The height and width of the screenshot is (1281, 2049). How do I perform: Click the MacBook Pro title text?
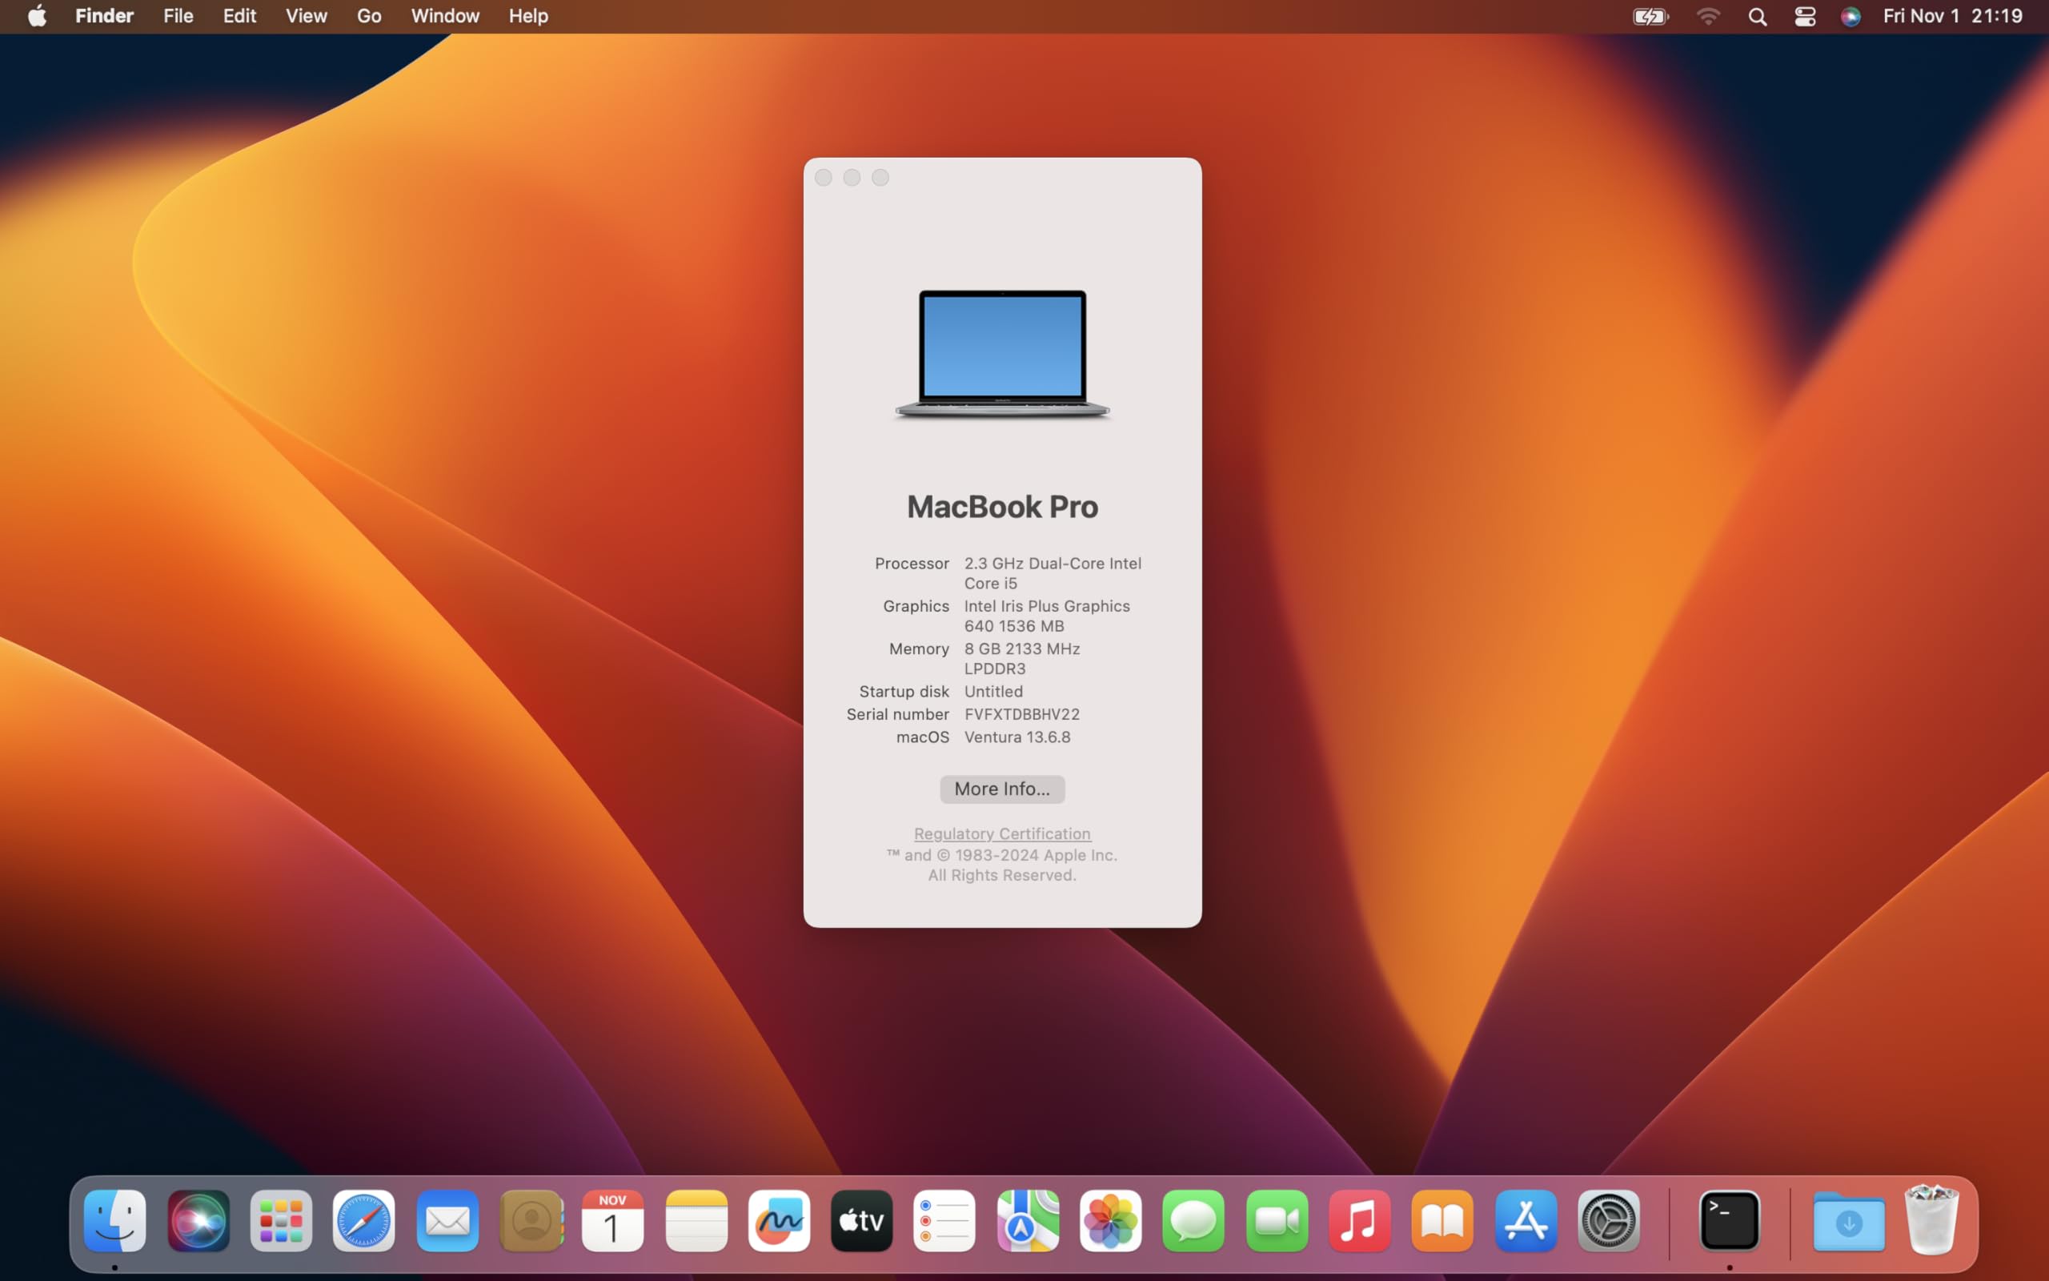[x=1002, y=507]
